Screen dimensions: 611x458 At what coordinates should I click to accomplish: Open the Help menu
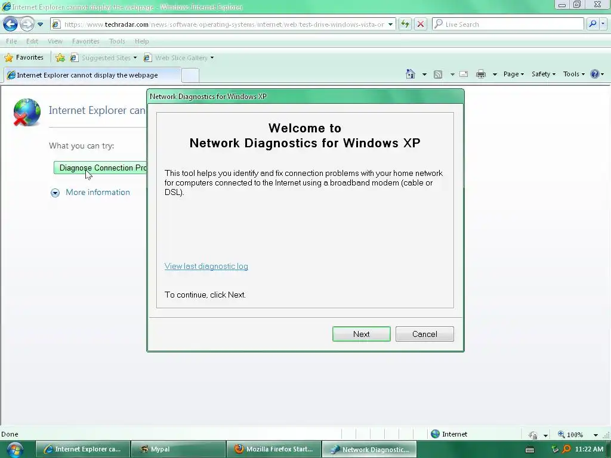point(141,41)
